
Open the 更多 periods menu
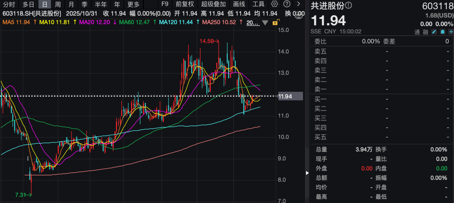point(133,4)
